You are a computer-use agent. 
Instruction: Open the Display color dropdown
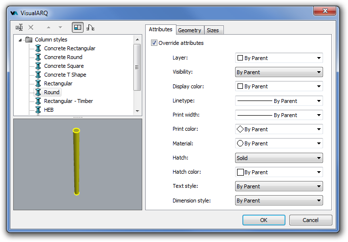[x=279, y=86]
